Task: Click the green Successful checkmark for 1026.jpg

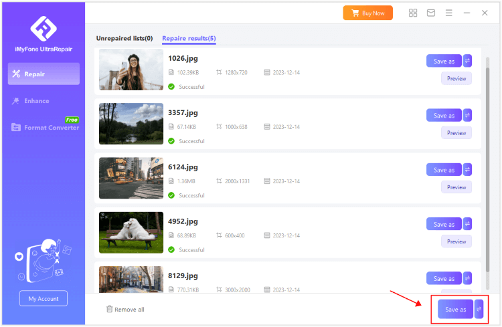Action: click(x=171, y=87)
